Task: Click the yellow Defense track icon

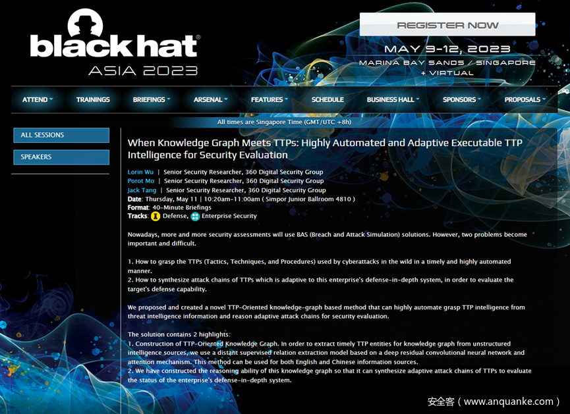Action: click(156, 216)
